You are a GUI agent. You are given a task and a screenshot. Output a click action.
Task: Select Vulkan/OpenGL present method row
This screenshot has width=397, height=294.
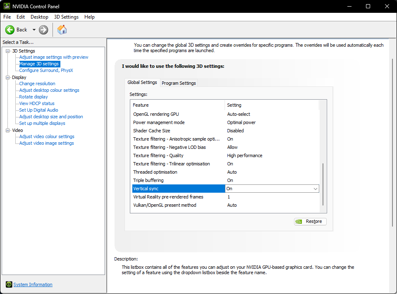pyautogui.click(x=225, y=205)
